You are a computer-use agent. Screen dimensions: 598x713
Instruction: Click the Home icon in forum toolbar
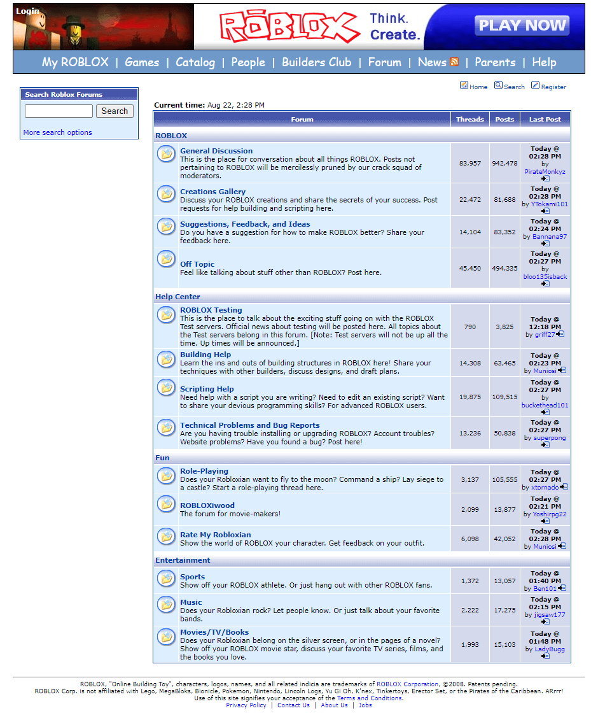tap(464, 85)
